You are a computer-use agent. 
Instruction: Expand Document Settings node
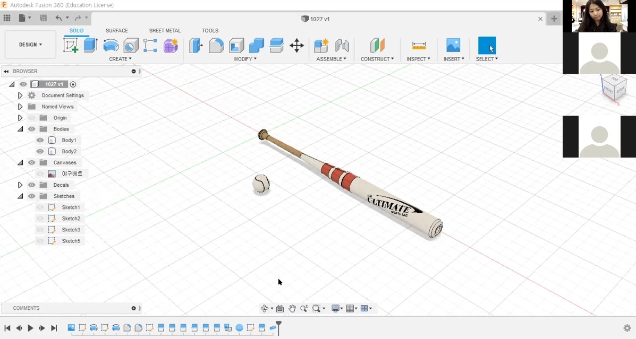20,95
